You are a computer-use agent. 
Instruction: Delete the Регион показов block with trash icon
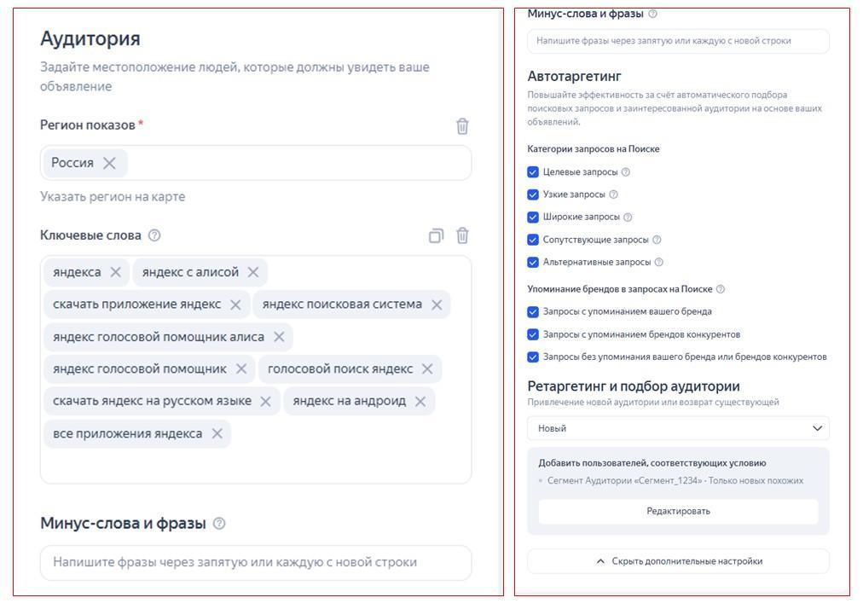tap(462, 126)
